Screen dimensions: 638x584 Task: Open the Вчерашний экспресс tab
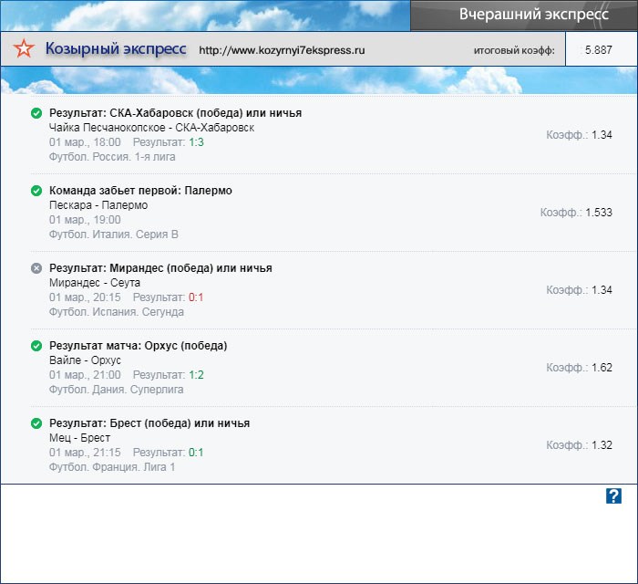522,16
